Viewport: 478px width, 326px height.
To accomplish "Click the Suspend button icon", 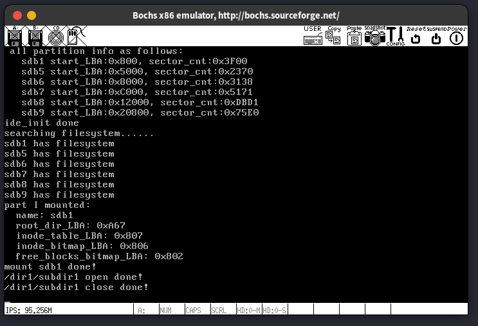I will [x=437, y=36].
